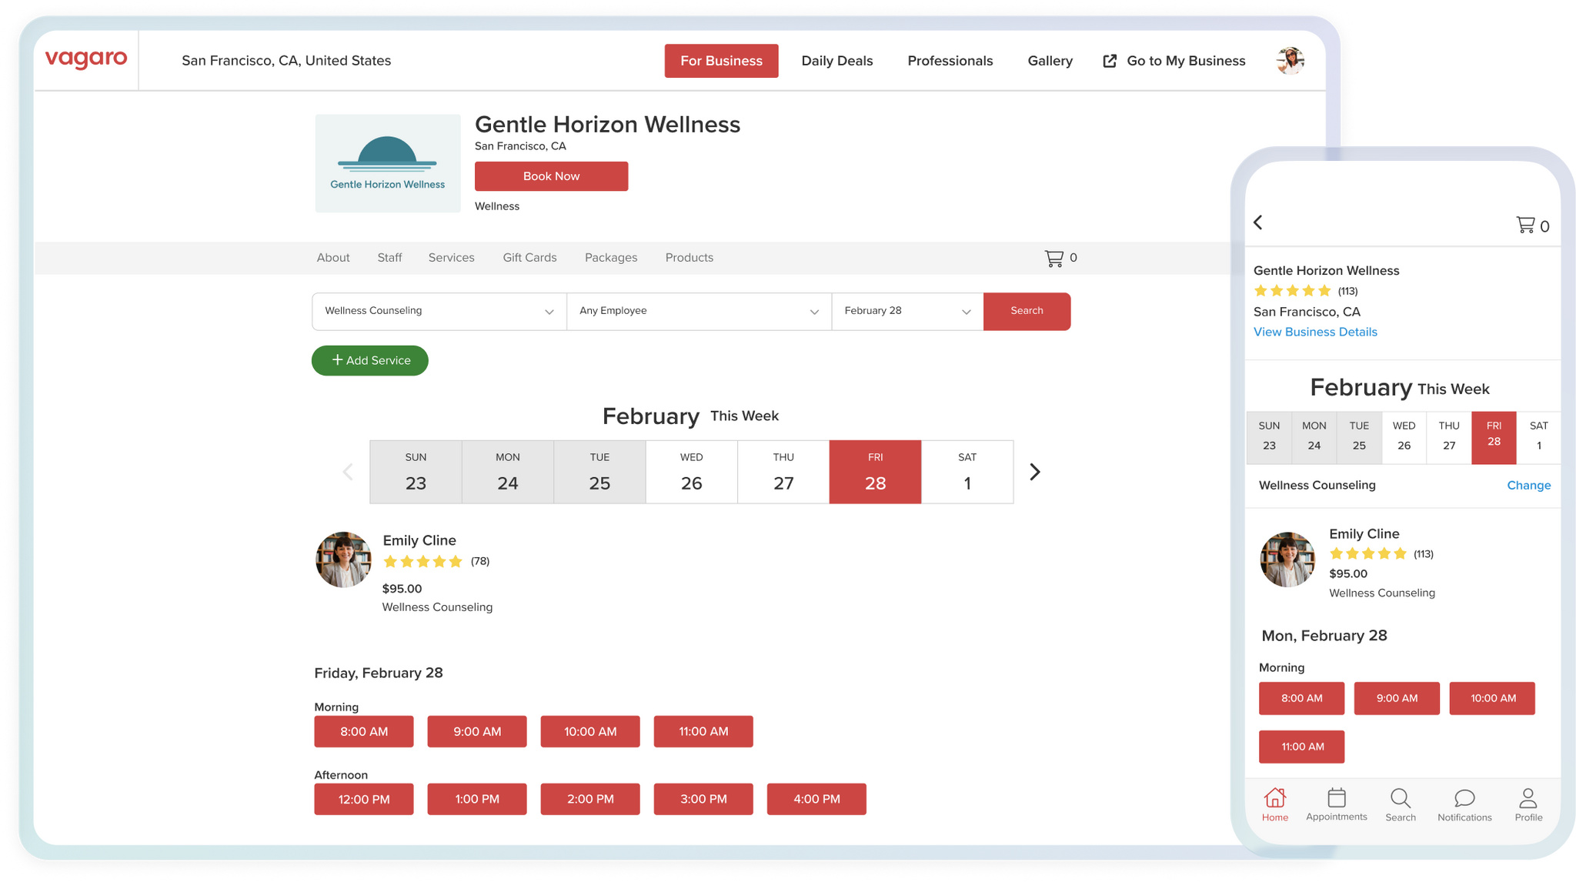This screenshot has height=882, width=1576.
Task: Switch to the Products tab
Action: 689,258
